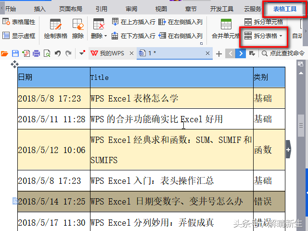Click cell WPS Excel 入门：表头操作汇总
Image resolution: width=308 pixels, height=231 pixels.
coord(172,181)
